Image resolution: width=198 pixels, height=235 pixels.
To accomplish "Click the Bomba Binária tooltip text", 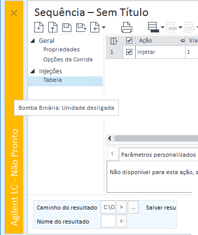I will click(66, 108).
